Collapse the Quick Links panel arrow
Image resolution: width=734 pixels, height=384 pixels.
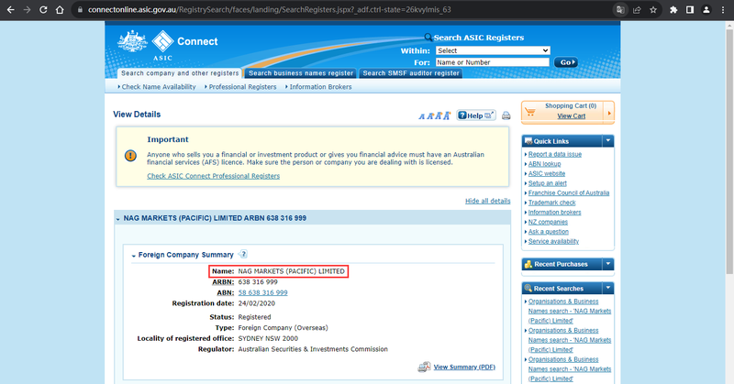coord(608,141)
